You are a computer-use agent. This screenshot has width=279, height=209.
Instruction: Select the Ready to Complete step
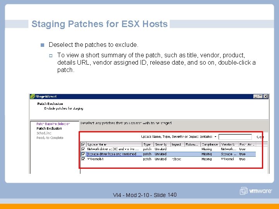(x=50, y=138)
